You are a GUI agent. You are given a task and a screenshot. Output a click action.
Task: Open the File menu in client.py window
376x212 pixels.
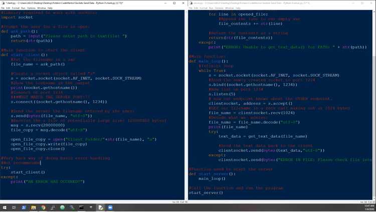[3, 8]
